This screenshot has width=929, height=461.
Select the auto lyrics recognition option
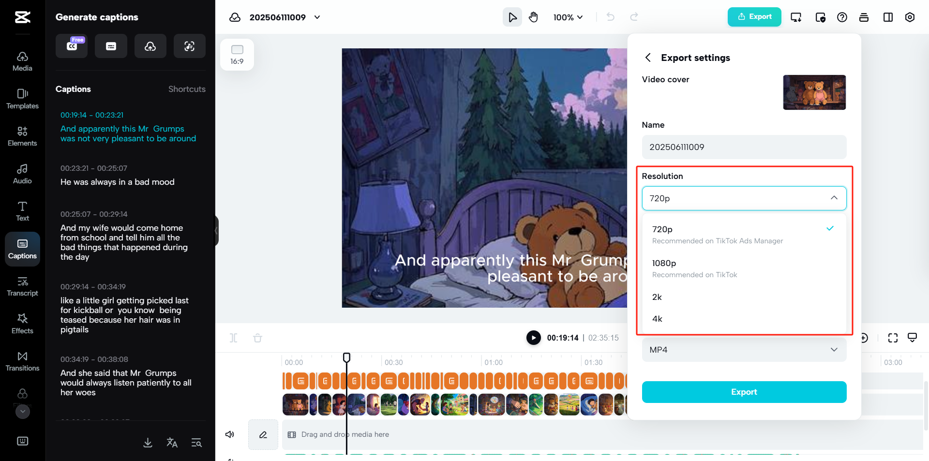pyautogui.click(x=190, y=46)
